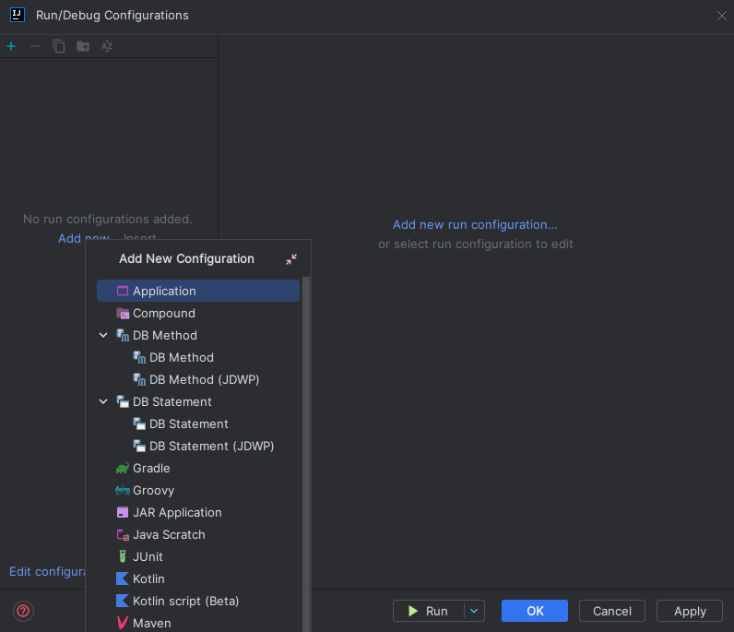Click the Application configuration icon
The height and width of the screenshot is (632, 734).
pos(122,291)
